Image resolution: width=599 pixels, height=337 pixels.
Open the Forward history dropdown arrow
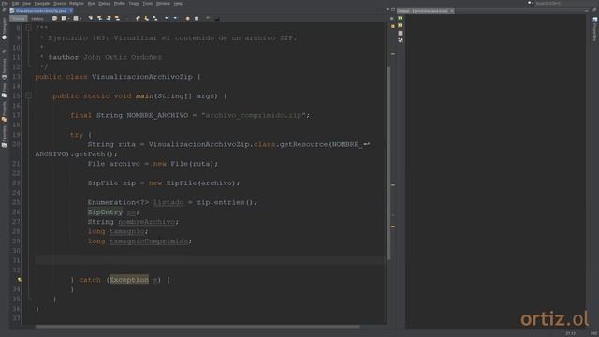[80, 19]
